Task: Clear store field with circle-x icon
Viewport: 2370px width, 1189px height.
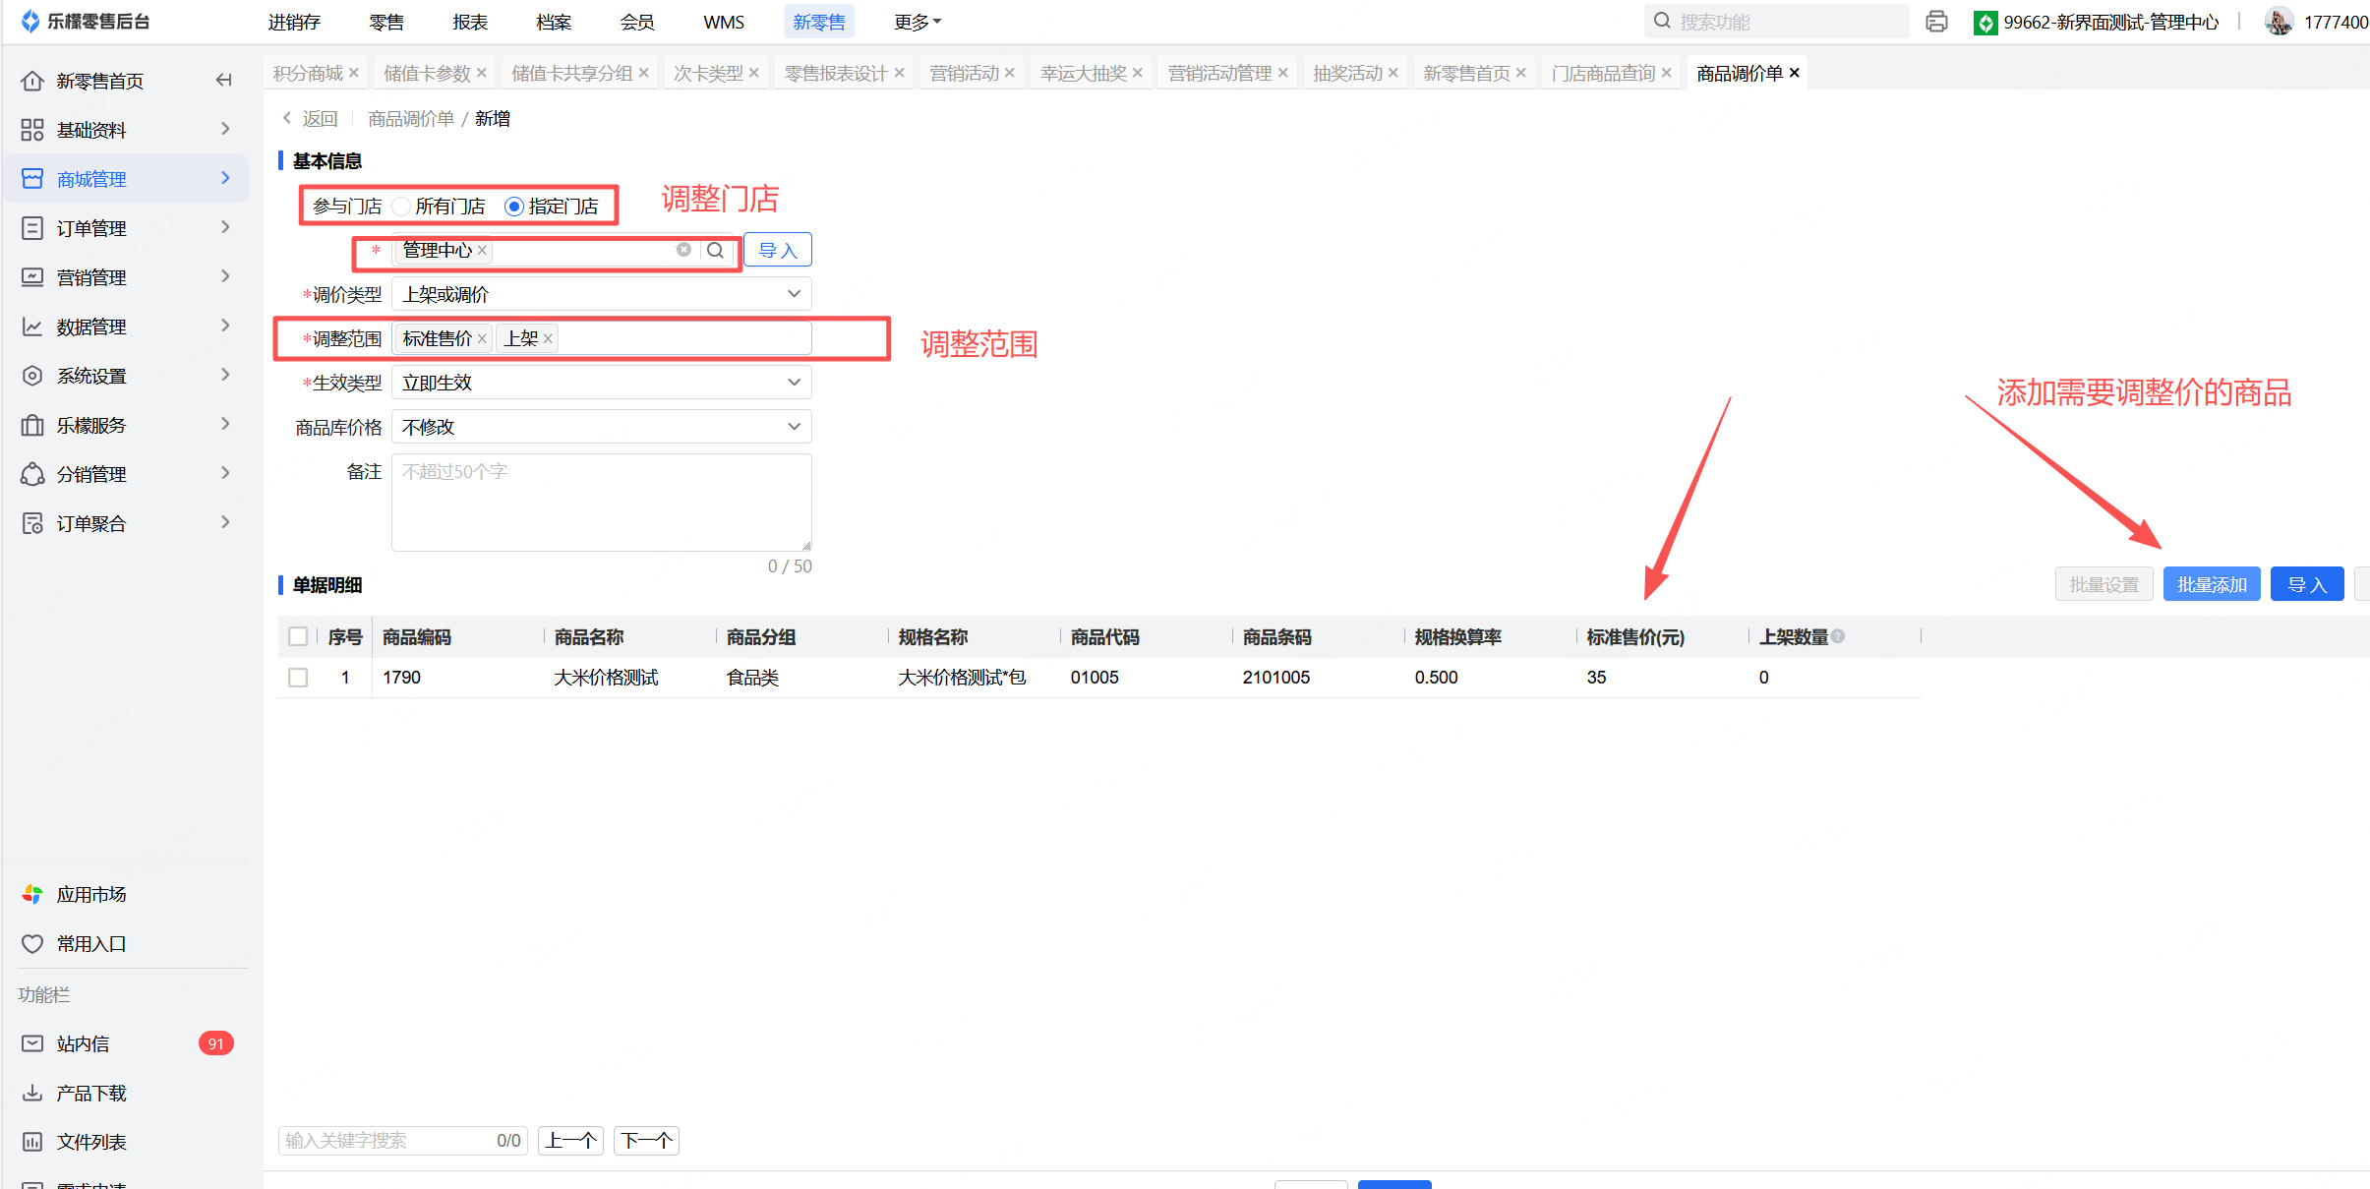Action: pyautogui.click(x=683, y=250)
